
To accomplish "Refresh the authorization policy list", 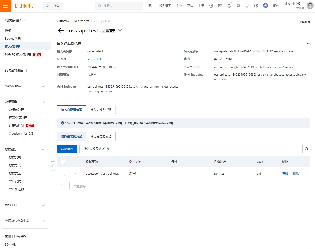I will pyautogui.click(x=306, y=149).
